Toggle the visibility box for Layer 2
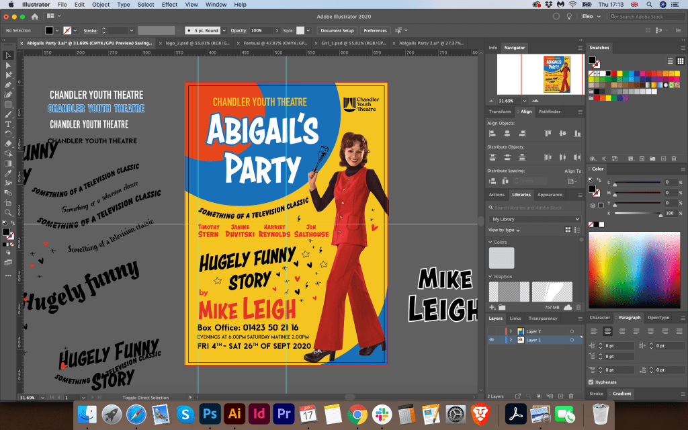 (x=491, y=331)
